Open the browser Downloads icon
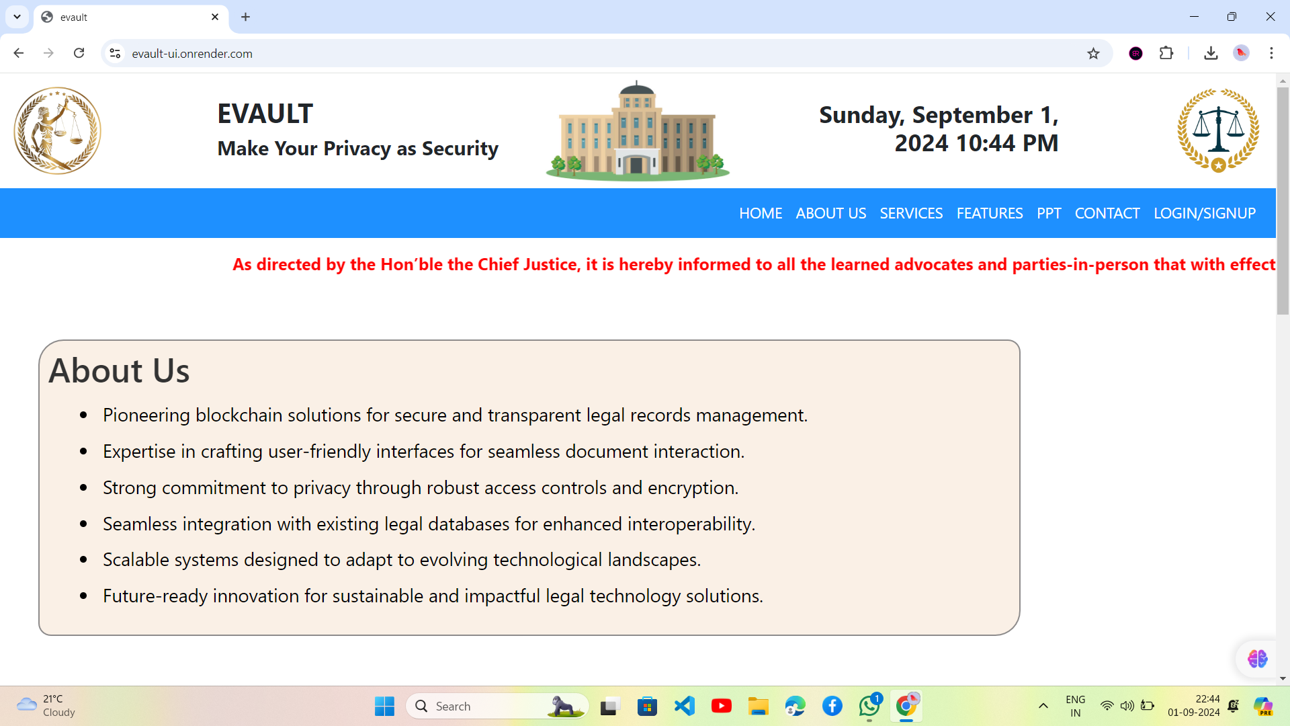Image resolution: width=1290 pixels, height=726 pixels. click(x=1211, y=53)
